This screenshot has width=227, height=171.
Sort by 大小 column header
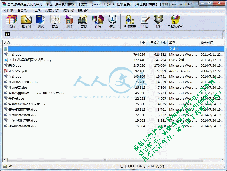click(136, 43)
